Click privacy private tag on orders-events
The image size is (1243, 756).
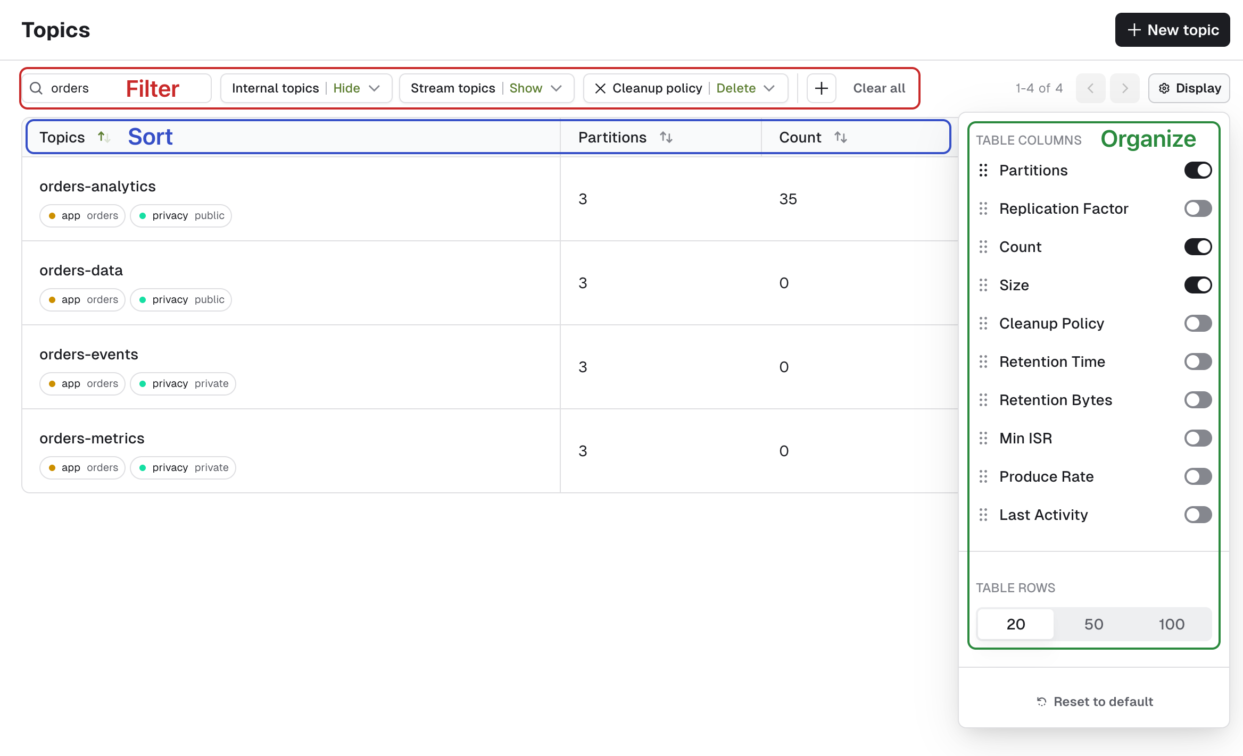(x=183, y=384)
